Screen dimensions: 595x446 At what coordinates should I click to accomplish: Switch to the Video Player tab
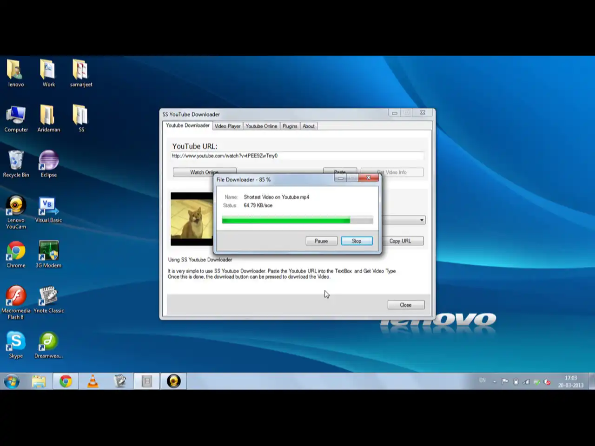[x=227, y=126]
